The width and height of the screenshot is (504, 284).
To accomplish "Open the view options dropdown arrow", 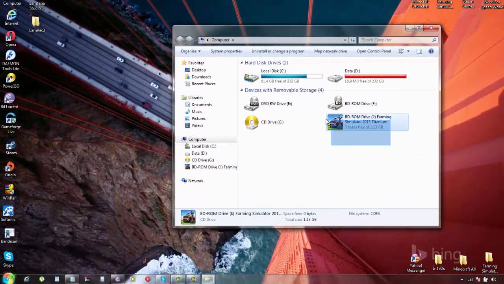I will (x=408, y=51).
